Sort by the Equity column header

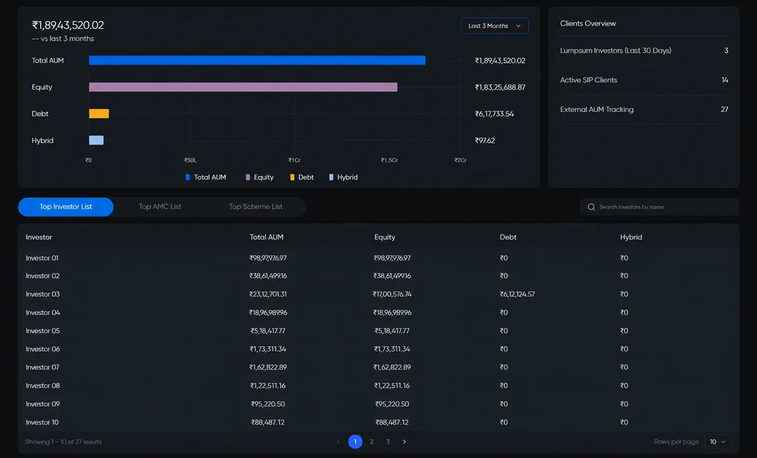tap(385, 238)
